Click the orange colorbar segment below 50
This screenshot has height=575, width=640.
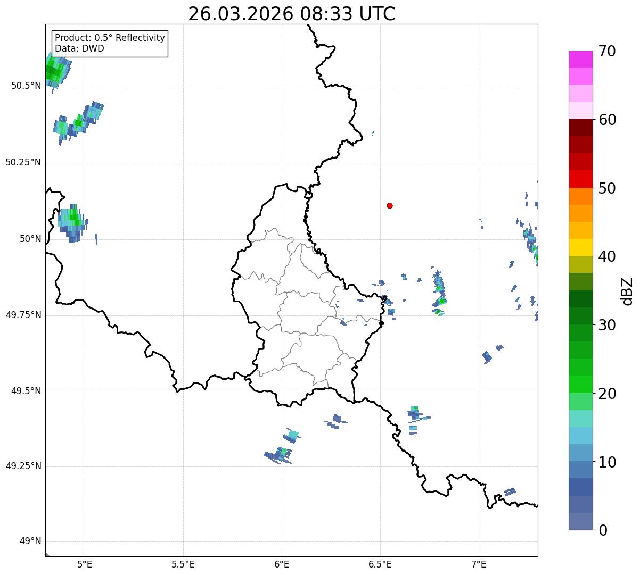[581, 196]
